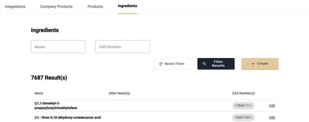Select CAS number chip 10067-09-1

(244, 117)
